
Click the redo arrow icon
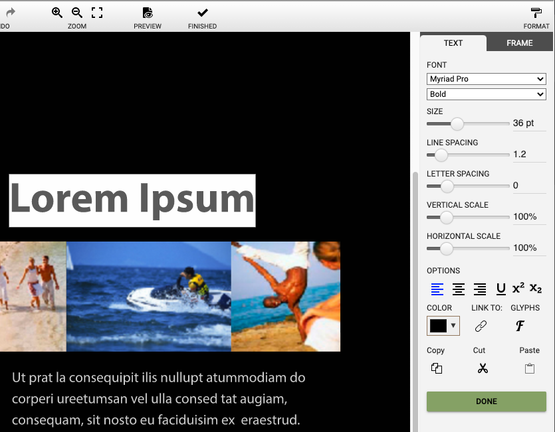coord(11,13)
